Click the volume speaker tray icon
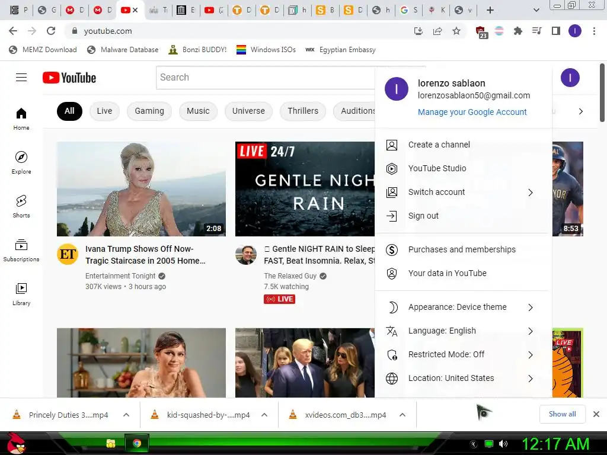Image resolution: width=607 pixels, height=455 pixels. pyautogui.click(x=503, y=444)
